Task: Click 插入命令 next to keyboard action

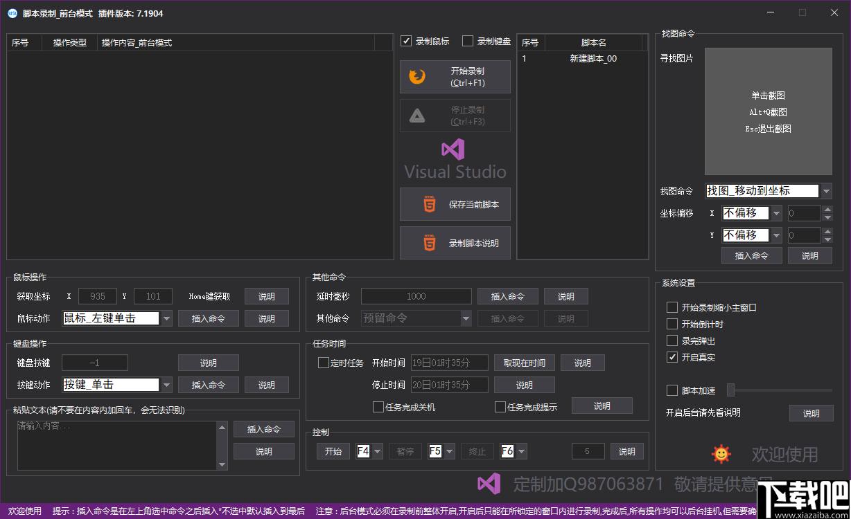Action: 209,385
